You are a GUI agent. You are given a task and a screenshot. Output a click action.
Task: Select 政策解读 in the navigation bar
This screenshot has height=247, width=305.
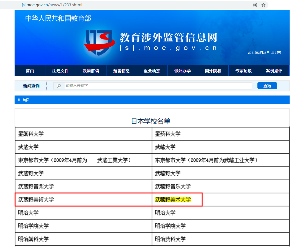pos(91,71)
